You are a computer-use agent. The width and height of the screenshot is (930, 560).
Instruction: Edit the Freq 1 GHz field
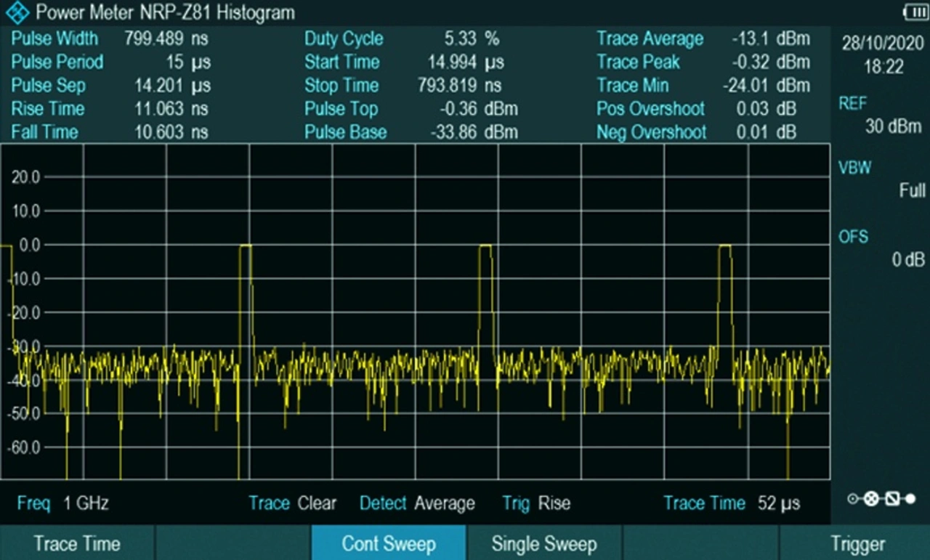click(63, 503)
